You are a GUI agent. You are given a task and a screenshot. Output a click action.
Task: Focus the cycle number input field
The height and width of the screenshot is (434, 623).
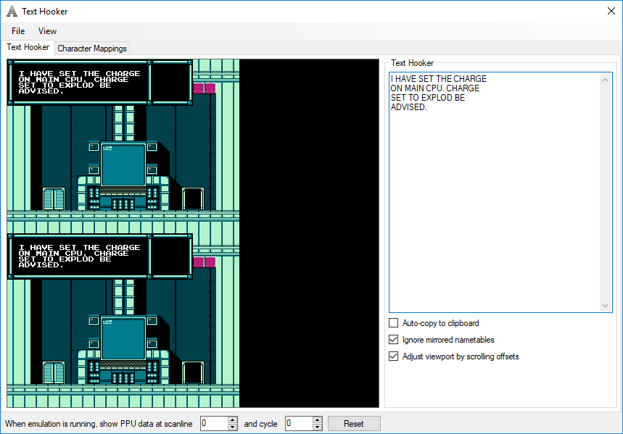pos(299,424)
